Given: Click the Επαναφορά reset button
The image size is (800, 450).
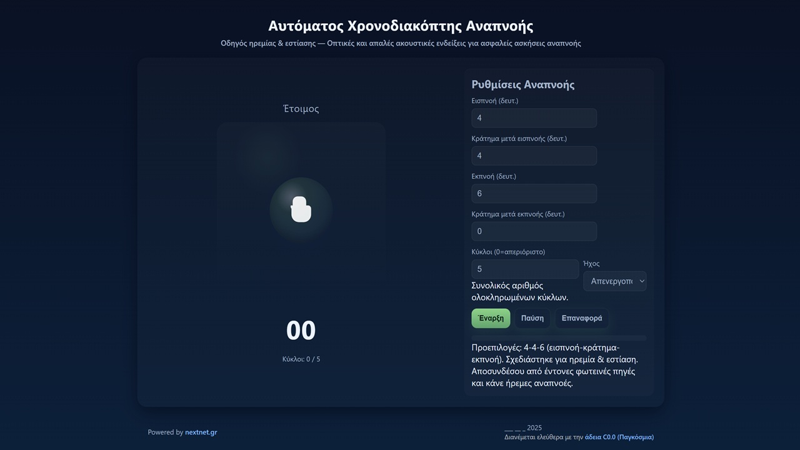Looking at the screenshot, I should coord(581,317).
